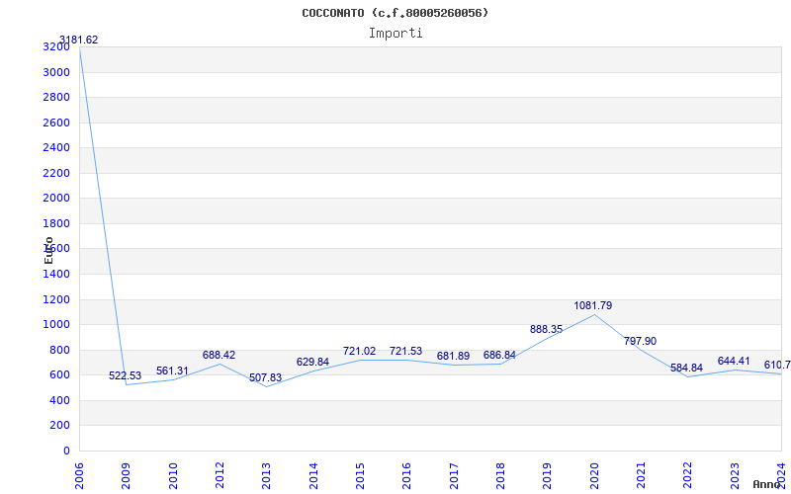The image size is (791, 494).
Task: Click the 688.42 data label
Action: click(219, 355)
